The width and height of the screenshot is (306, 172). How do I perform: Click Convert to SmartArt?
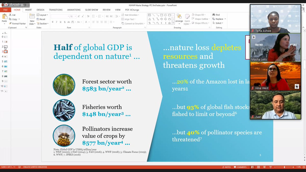(x=133, y=23)
